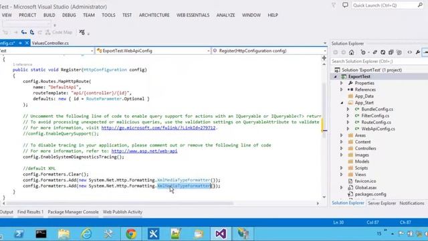This screenshot has width=428, height=241.
Task: Expand the BundleConfig.cs node
Action: tap(348, 109)
